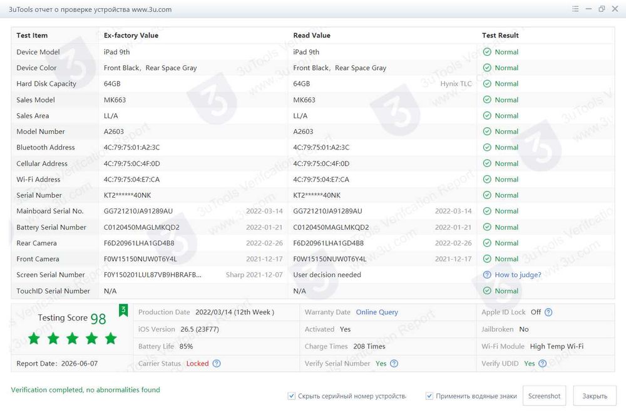The image size is (626, 415).
Task: Click the Apple ID Lock help icon
Action: pos(548,312)
